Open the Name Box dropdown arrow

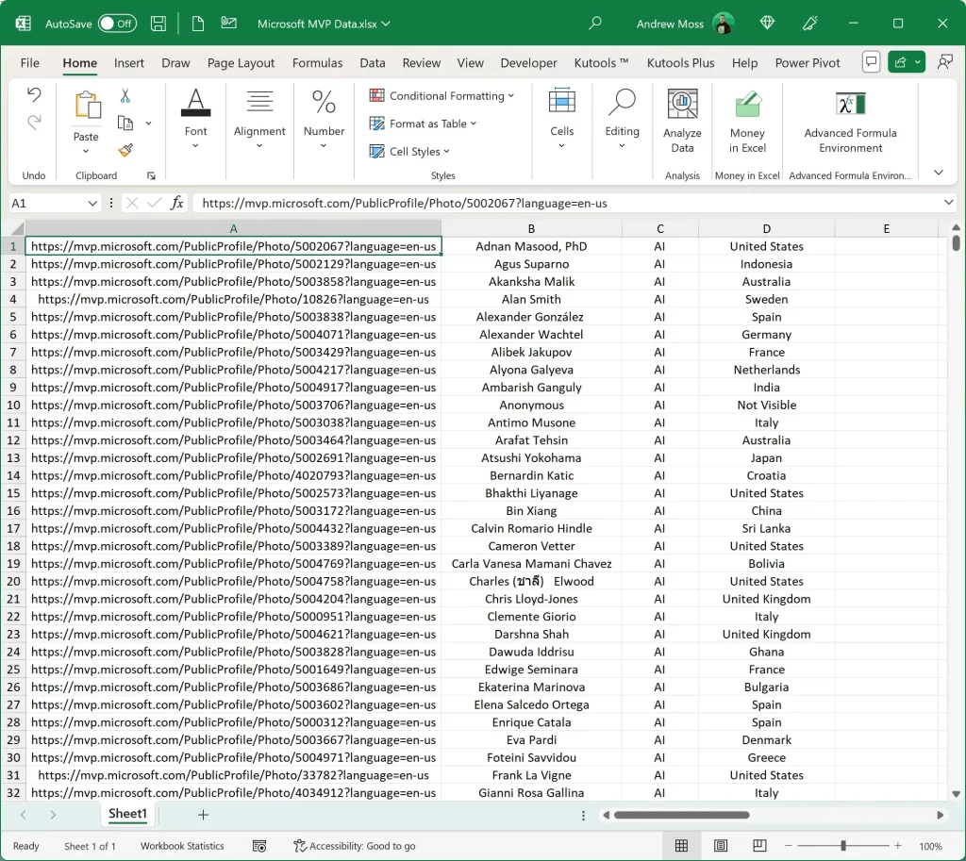(x=92, y=203)
